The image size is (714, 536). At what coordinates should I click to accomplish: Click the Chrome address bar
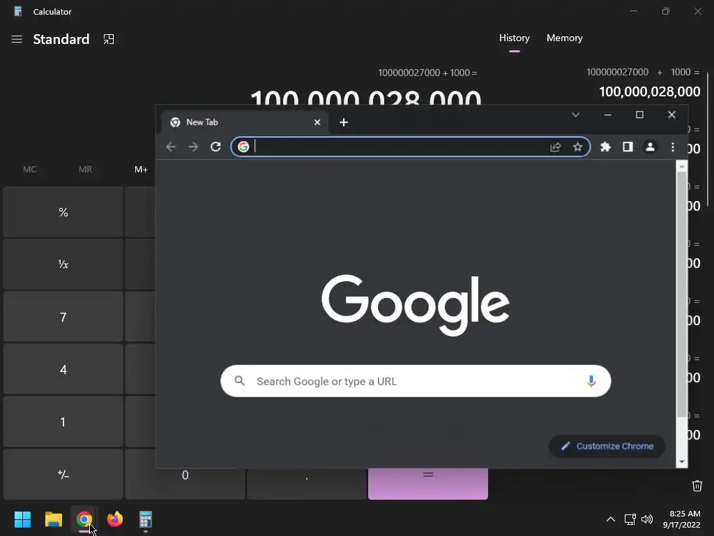pyautogui.click(x=410, y=147)
